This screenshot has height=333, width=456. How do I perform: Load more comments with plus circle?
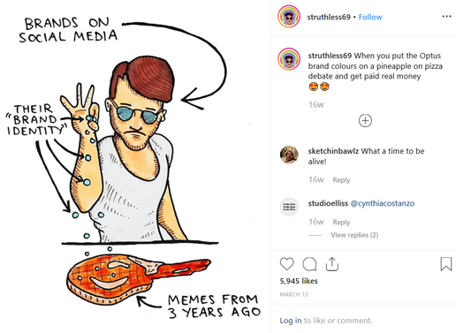pyautogui.click(x=365, y=121)
